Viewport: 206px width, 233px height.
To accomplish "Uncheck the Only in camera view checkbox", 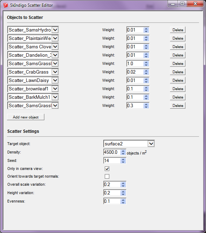I will click(x=107, y=169).
